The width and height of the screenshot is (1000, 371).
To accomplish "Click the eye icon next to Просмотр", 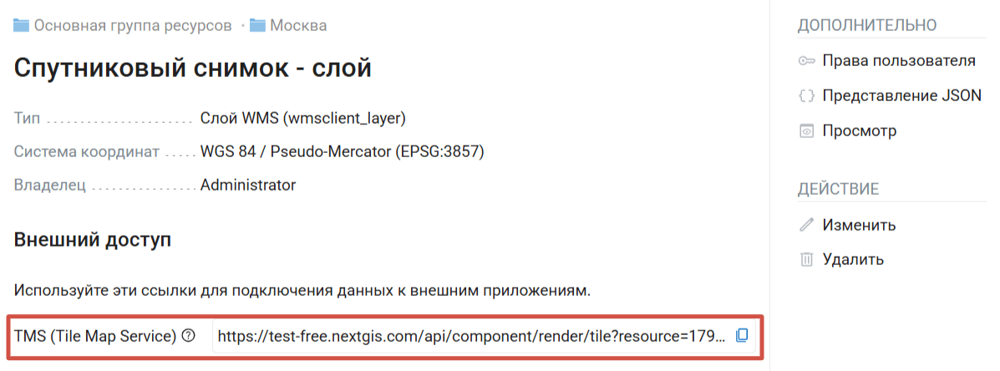I will pos(806,131).
